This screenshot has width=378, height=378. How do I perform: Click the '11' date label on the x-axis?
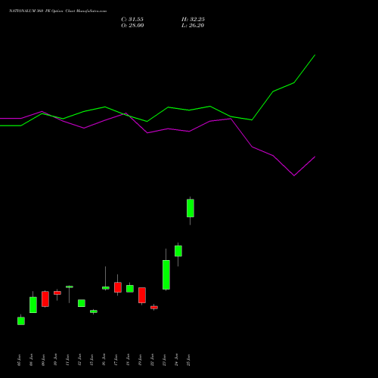click(67, 360)
